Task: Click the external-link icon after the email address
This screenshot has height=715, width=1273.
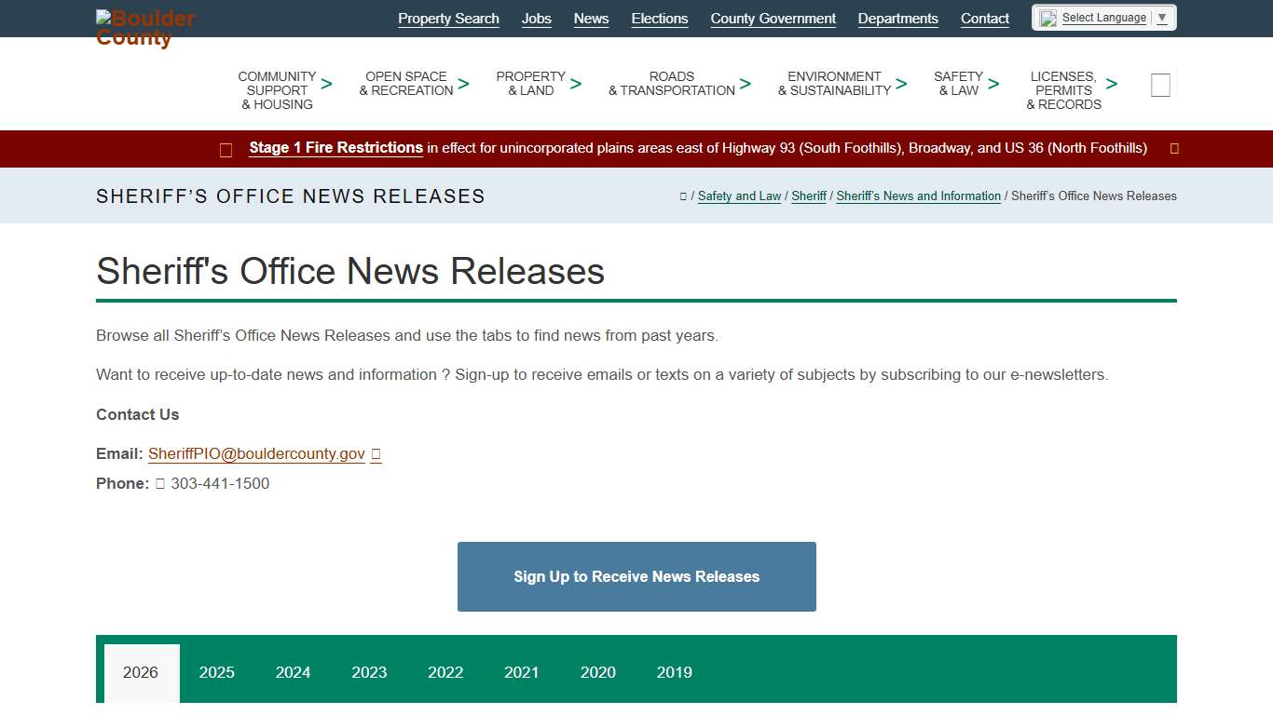Action: 376,453
